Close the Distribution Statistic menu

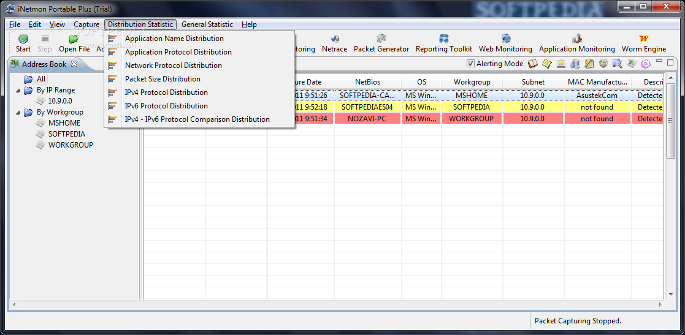click(140, 24)
